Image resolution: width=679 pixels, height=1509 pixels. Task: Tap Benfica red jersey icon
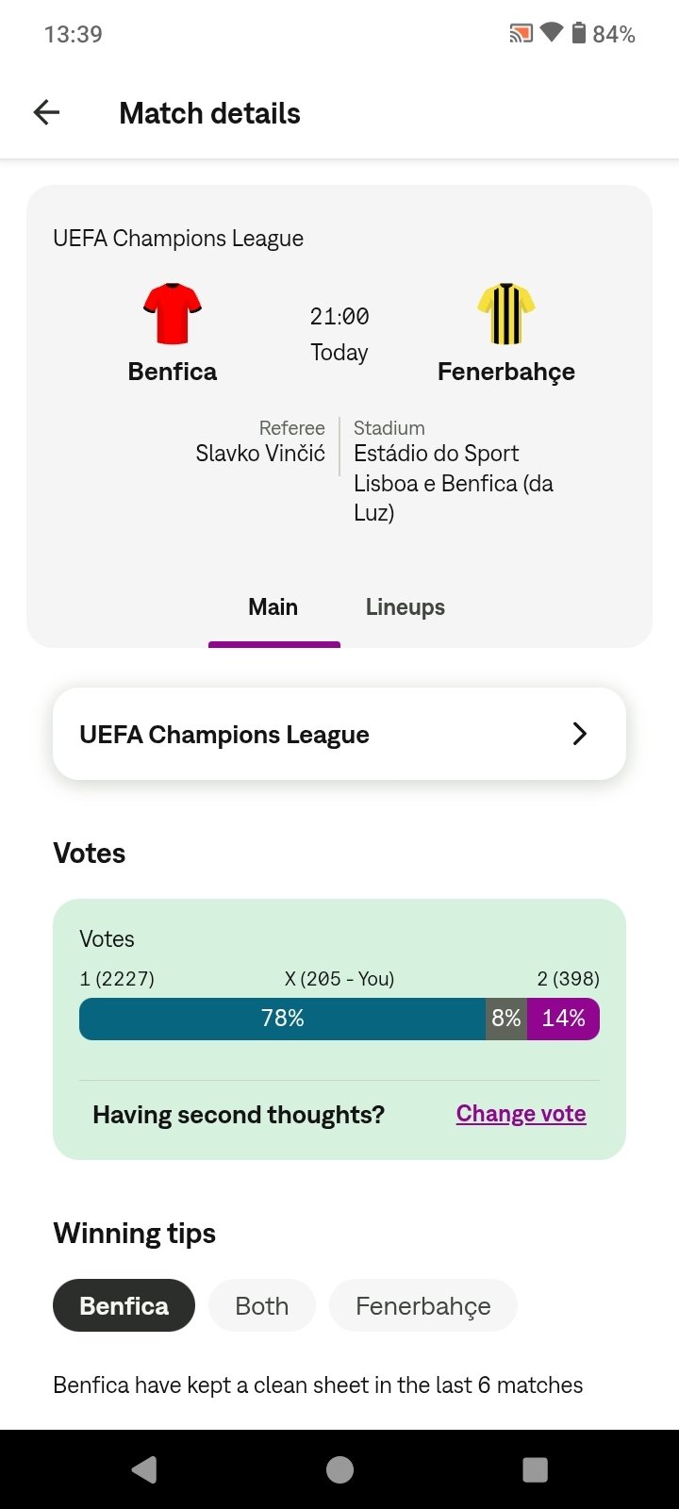(x=173, y=313)
